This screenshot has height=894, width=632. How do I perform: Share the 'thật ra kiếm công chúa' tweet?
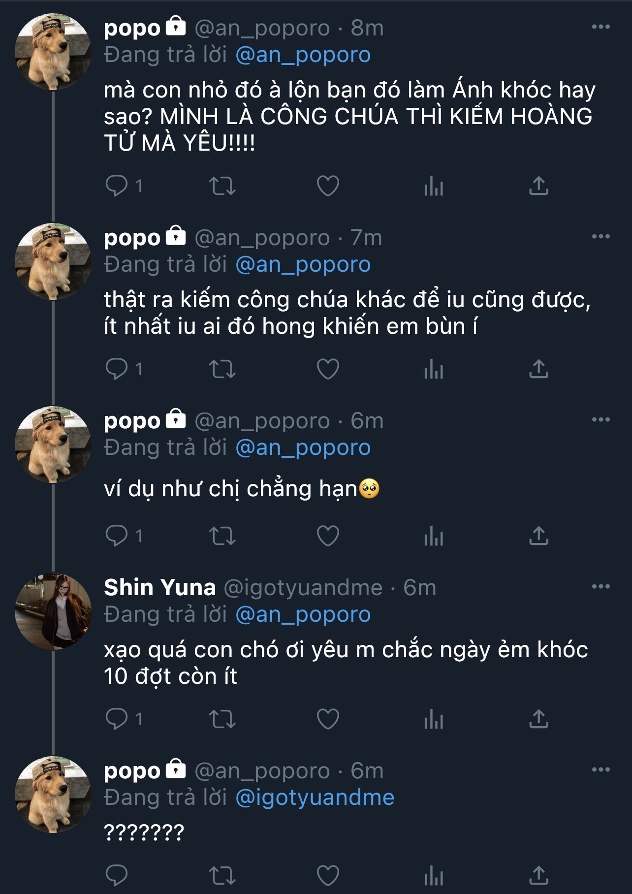coord(538,369)
